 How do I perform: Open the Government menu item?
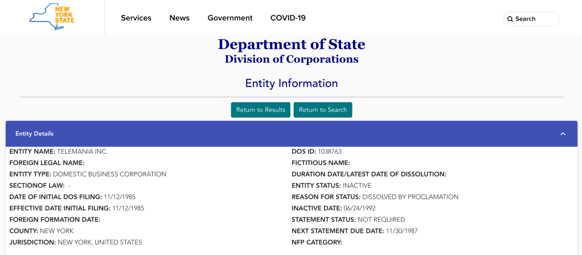230,18
